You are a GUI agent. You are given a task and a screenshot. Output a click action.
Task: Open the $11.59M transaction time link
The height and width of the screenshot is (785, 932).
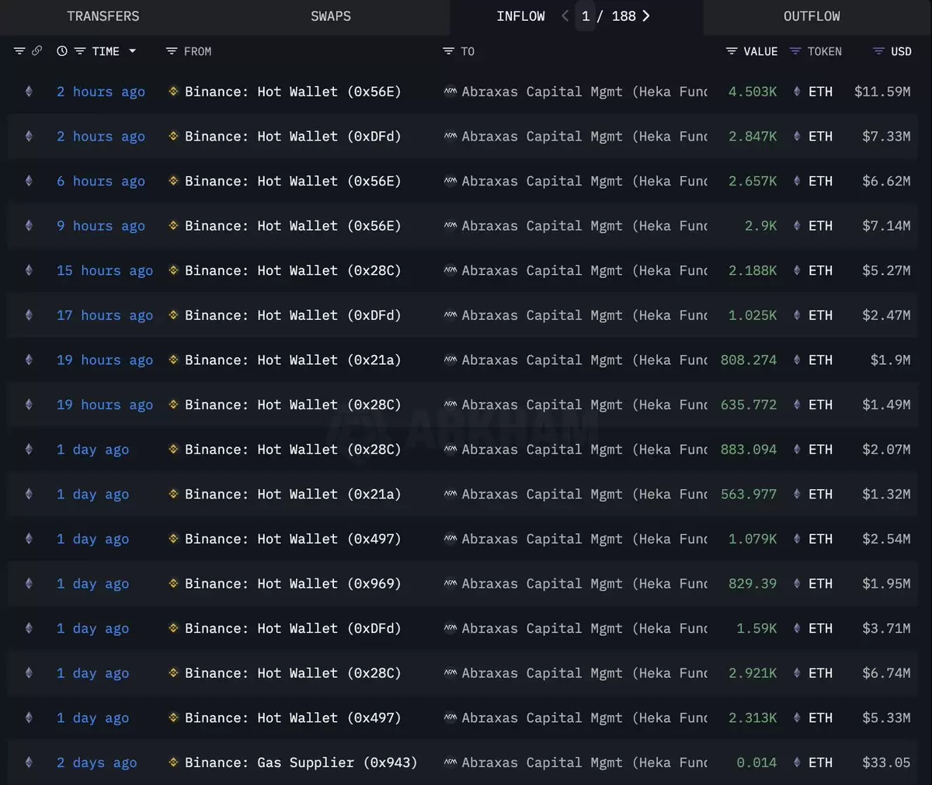click(101, 92)
